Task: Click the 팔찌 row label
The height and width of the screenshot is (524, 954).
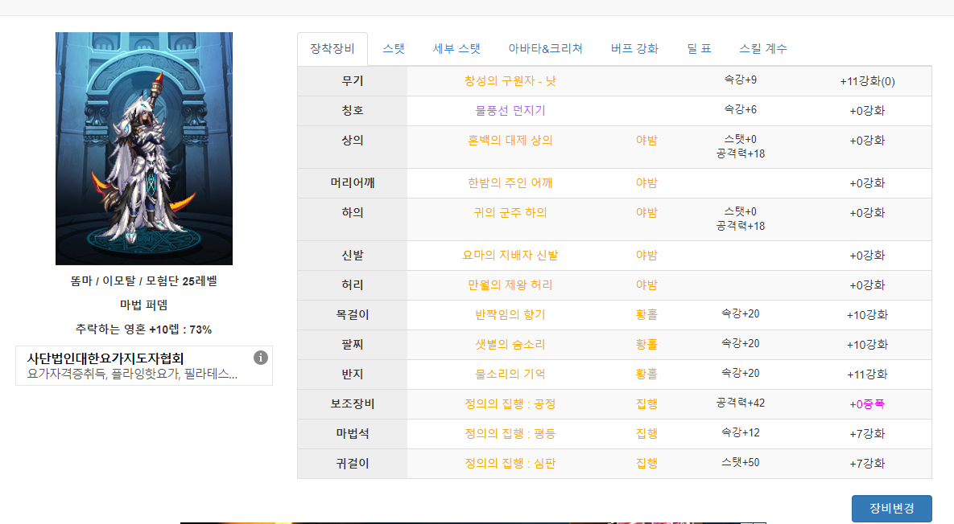Action: click(353, 344)
